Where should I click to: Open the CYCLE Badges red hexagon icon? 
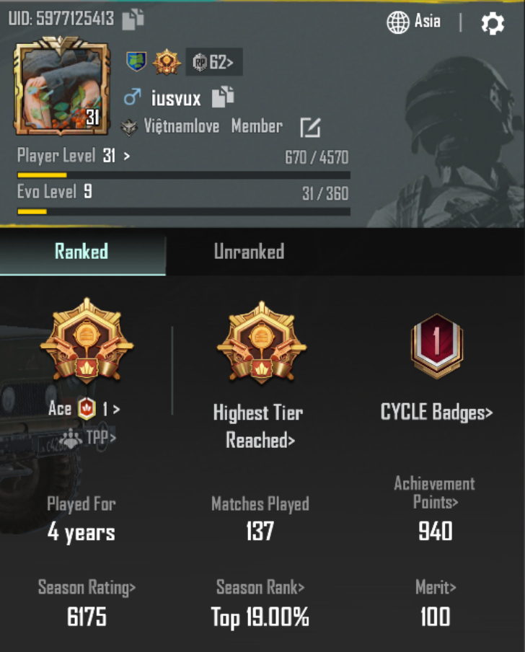click(436, 346)
